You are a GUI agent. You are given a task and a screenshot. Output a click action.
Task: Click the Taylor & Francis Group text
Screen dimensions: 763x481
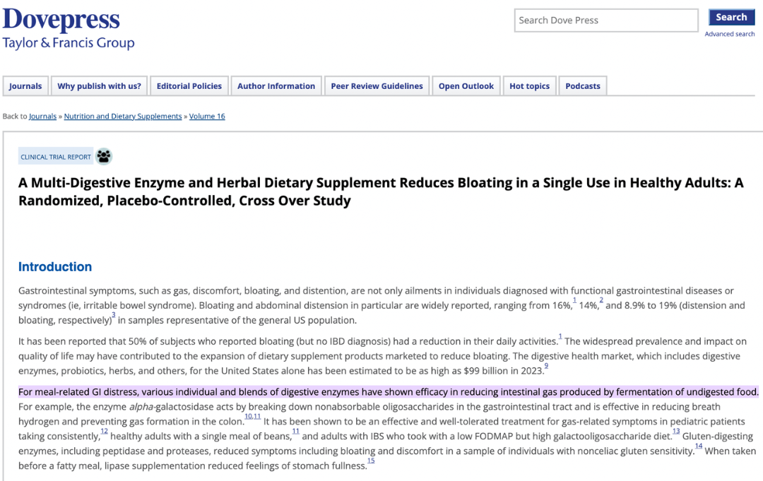click(69, 43)
